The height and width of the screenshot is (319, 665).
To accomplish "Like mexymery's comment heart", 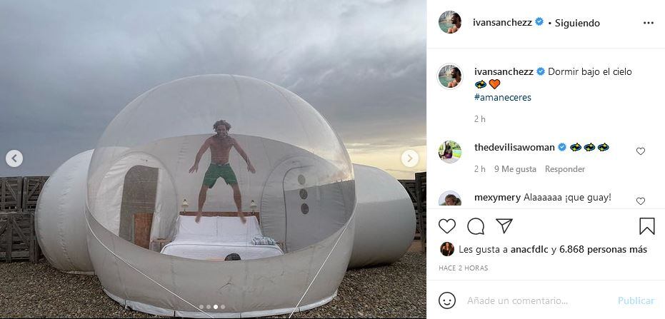I will click(x=641, y=201).
